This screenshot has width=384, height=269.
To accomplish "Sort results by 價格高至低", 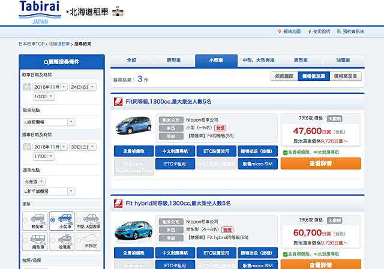I will 344,76.
